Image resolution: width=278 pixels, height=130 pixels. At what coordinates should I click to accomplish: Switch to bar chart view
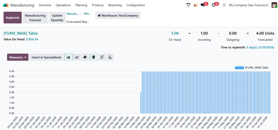(68, 57)
